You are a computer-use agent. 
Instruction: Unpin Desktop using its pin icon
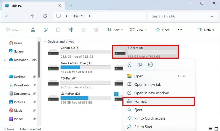(x=34, y=77)
